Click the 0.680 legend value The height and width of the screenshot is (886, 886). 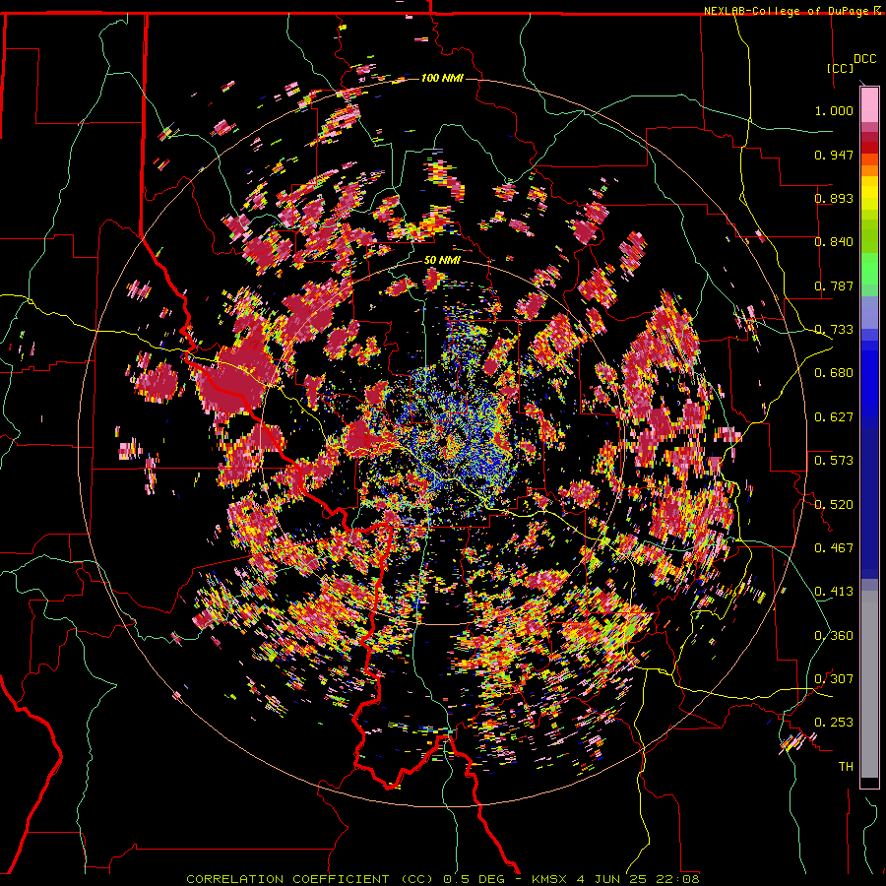click(x=834, y=373)
